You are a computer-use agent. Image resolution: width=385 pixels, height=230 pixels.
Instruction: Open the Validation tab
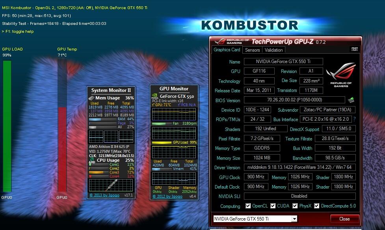pyautogui.click(x=273, y=50)
